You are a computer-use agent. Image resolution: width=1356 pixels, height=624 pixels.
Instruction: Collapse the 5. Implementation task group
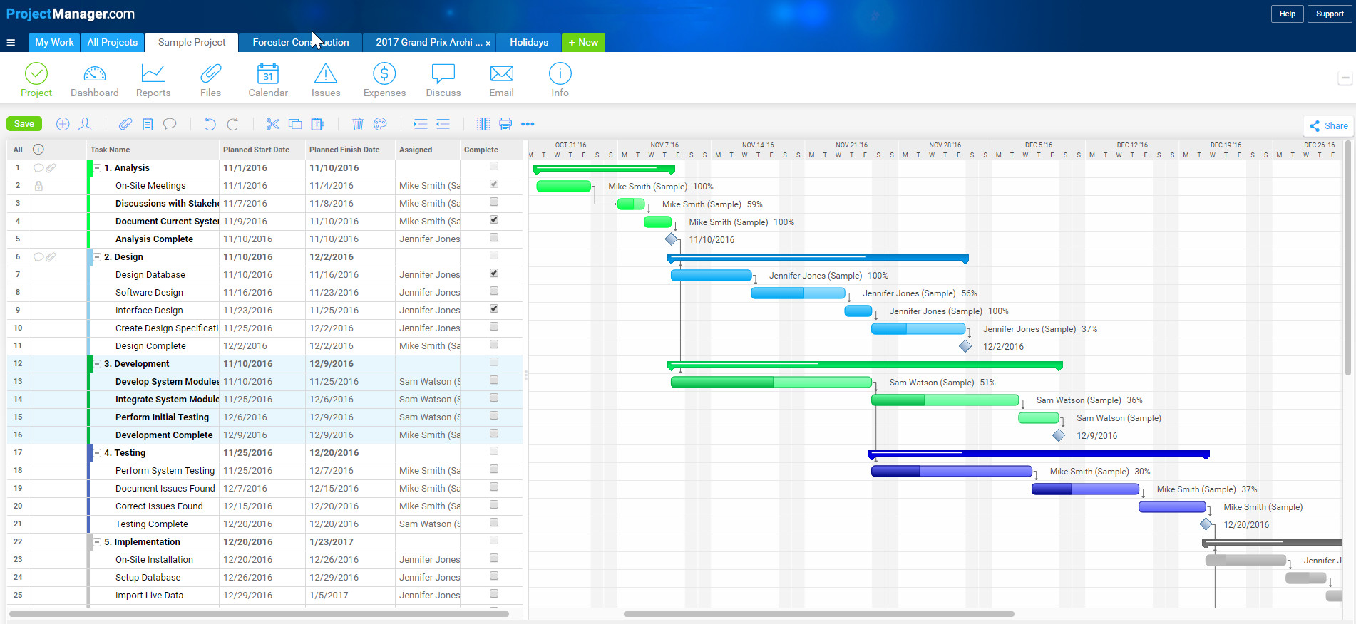coord(98,542)
